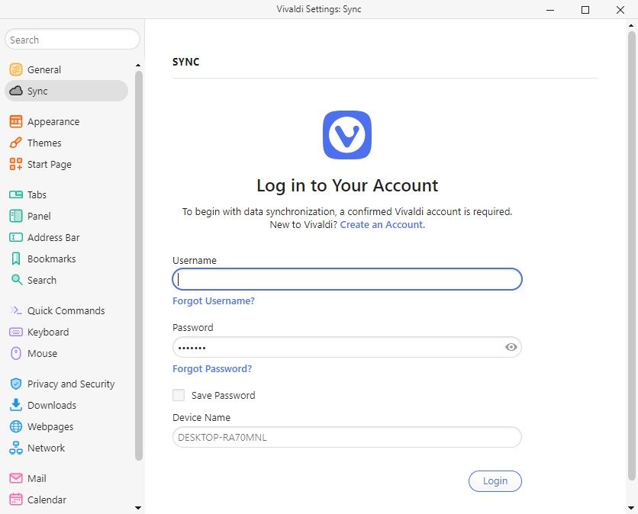Open the Downloads settings icon

pyautogui.click(x=15, y=405)
